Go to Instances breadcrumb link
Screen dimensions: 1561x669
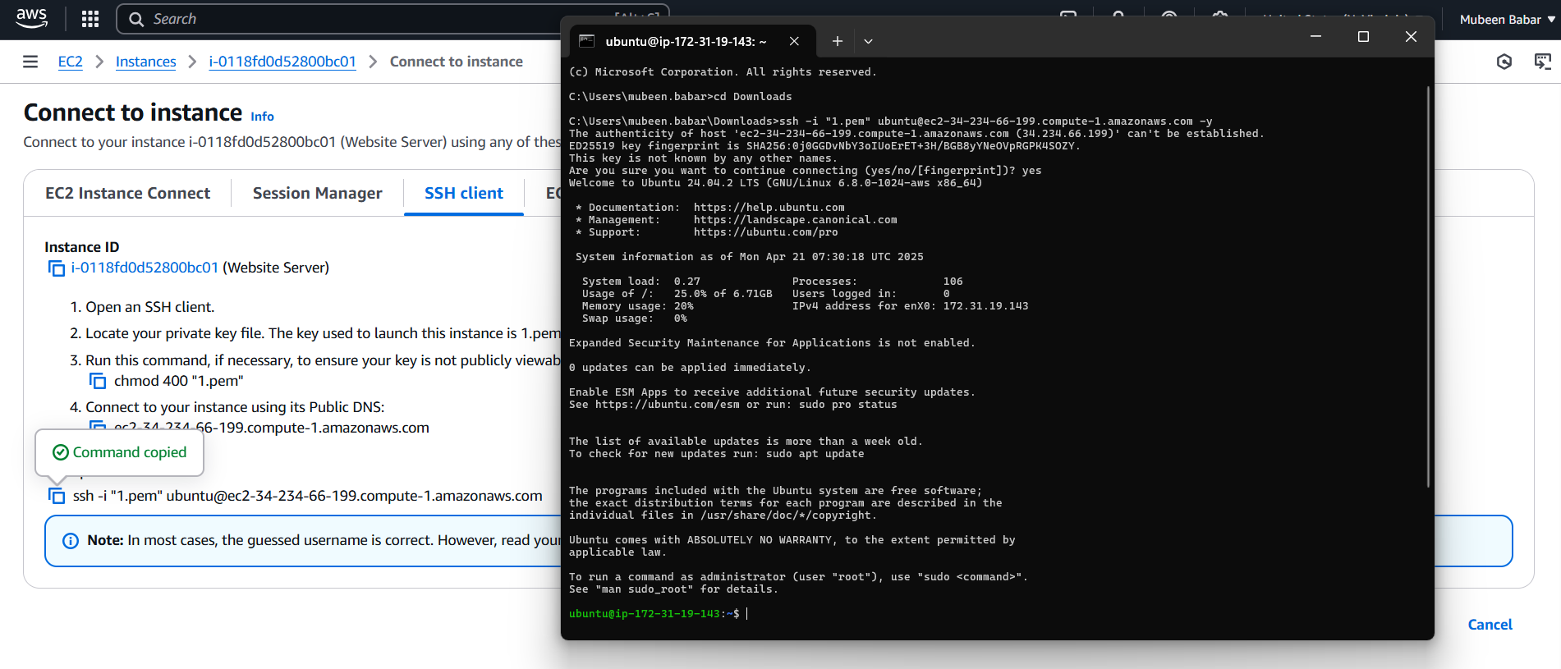tap(145, 62)
